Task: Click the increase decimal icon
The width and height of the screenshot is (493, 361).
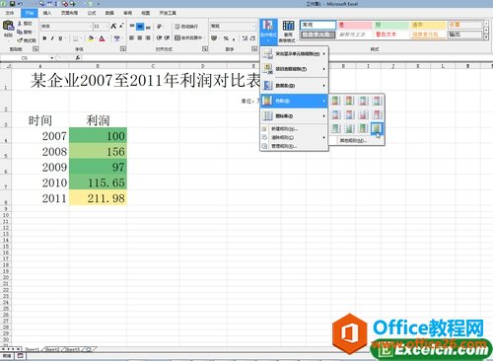Action: 245,38
